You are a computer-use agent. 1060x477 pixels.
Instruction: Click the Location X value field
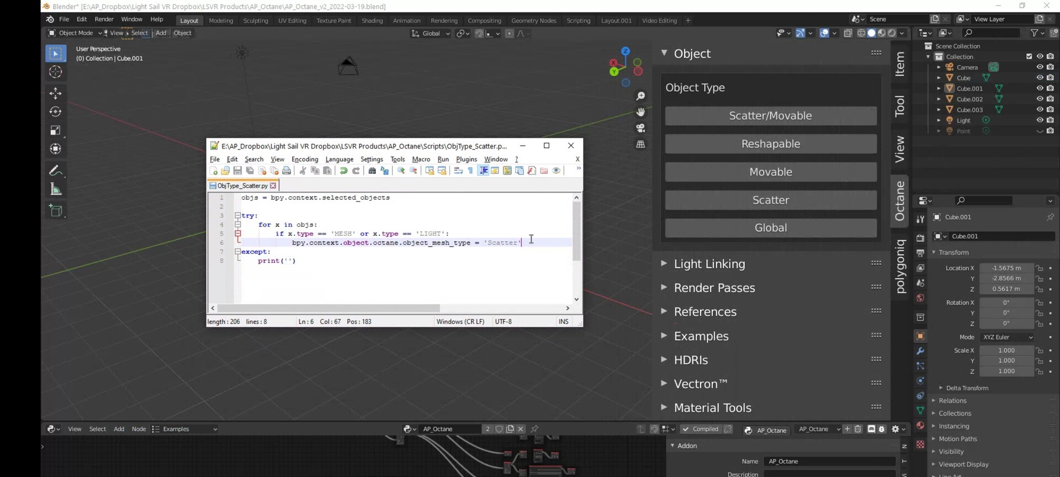tap(1006, 268)
